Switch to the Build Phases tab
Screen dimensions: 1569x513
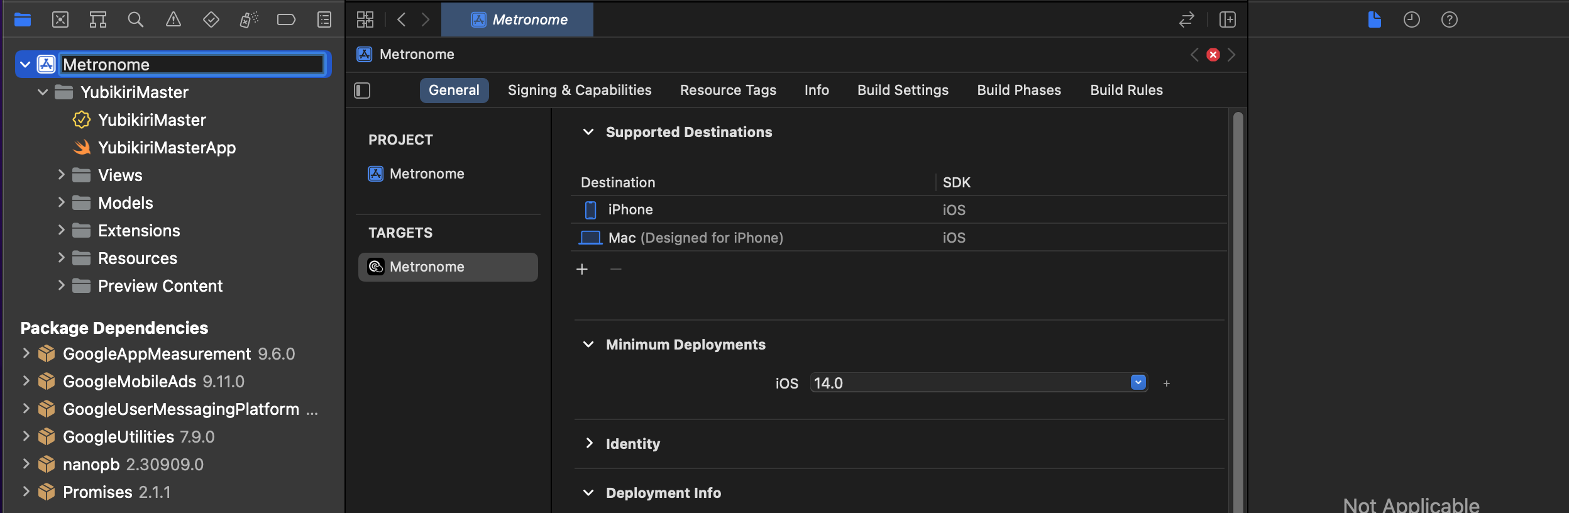pos(1019,91)
